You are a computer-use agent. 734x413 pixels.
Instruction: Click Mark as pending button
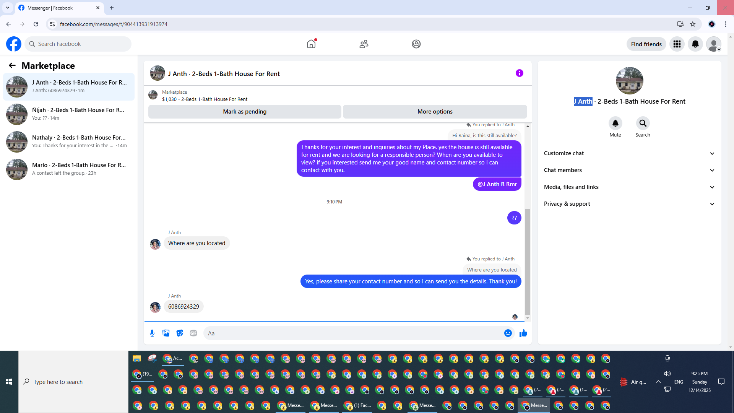(245, 112)
